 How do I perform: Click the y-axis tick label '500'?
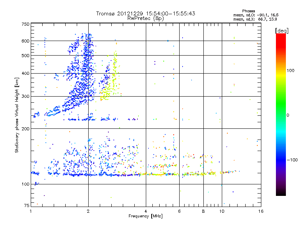[26, 56]
